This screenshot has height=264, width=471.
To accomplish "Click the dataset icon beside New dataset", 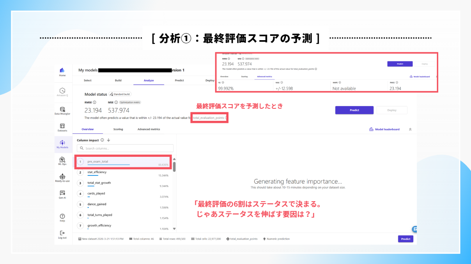I will (x=80, y=239).
